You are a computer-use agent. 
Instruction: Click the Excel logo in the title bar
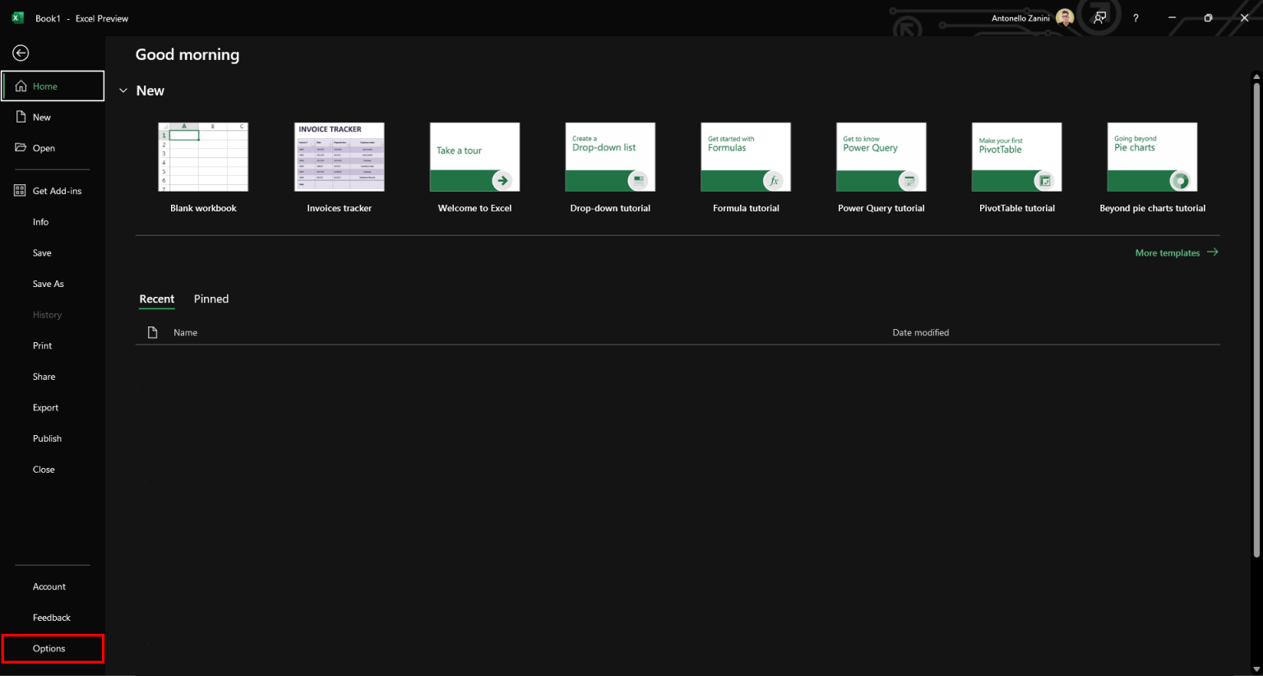(16, 17)
